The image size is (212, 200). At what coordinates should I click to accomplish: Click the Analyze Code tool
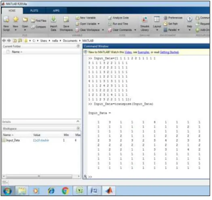coord(119,18)
